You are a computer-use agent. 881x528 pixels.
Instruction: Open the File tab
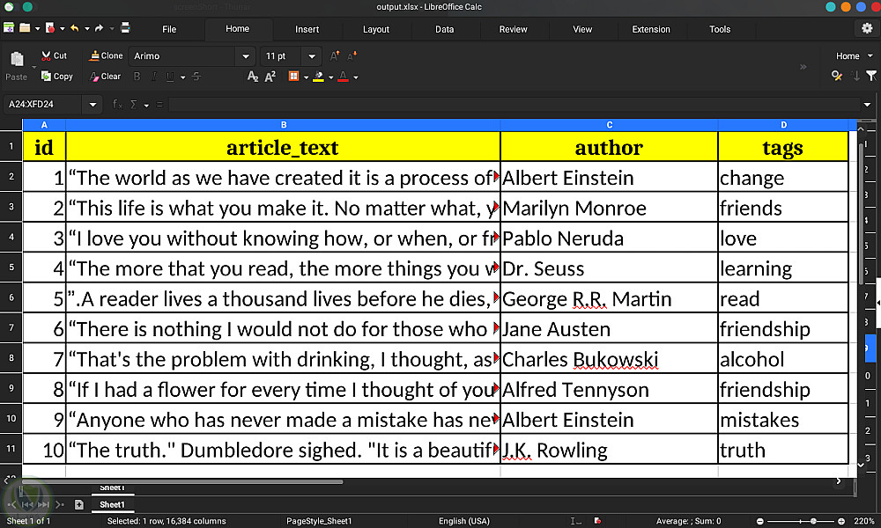[x=169, y=29]
